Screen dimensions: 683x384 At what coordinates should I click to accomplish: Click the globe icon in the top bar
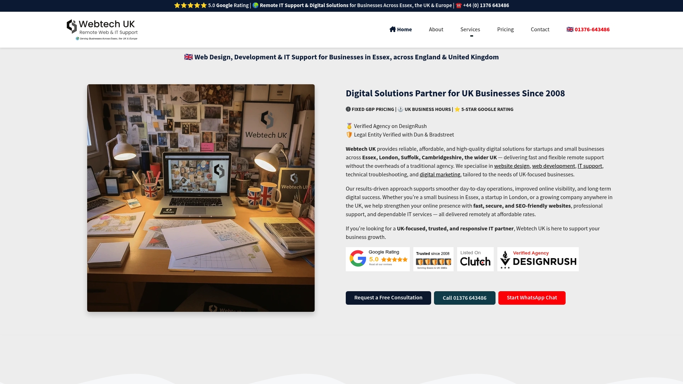(255, 5)
